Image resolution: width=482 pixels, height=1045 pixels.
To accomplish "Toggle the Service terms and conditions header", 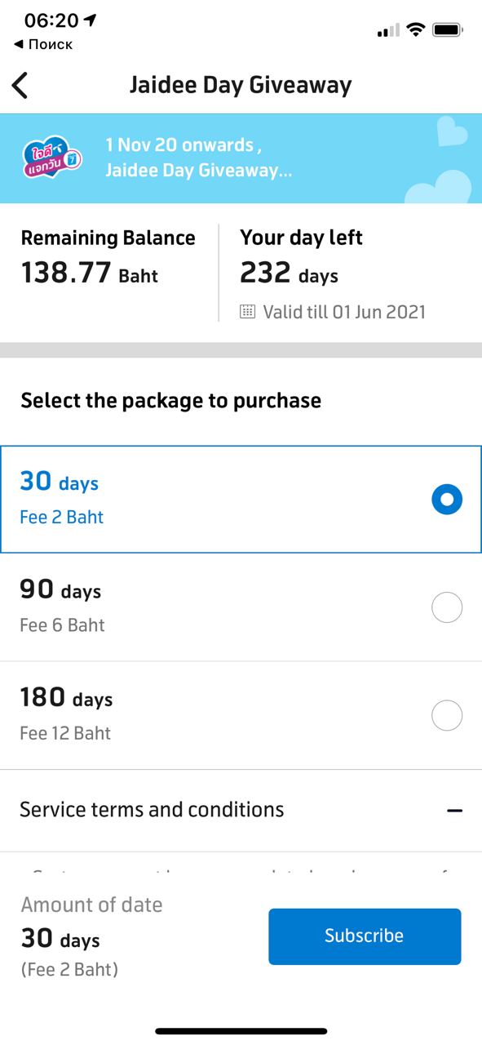I will pos(241,810).
